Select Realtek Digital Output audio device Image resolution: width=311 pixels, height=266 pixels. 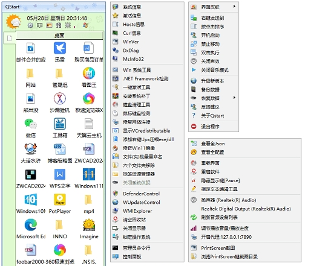click(245, 209)
